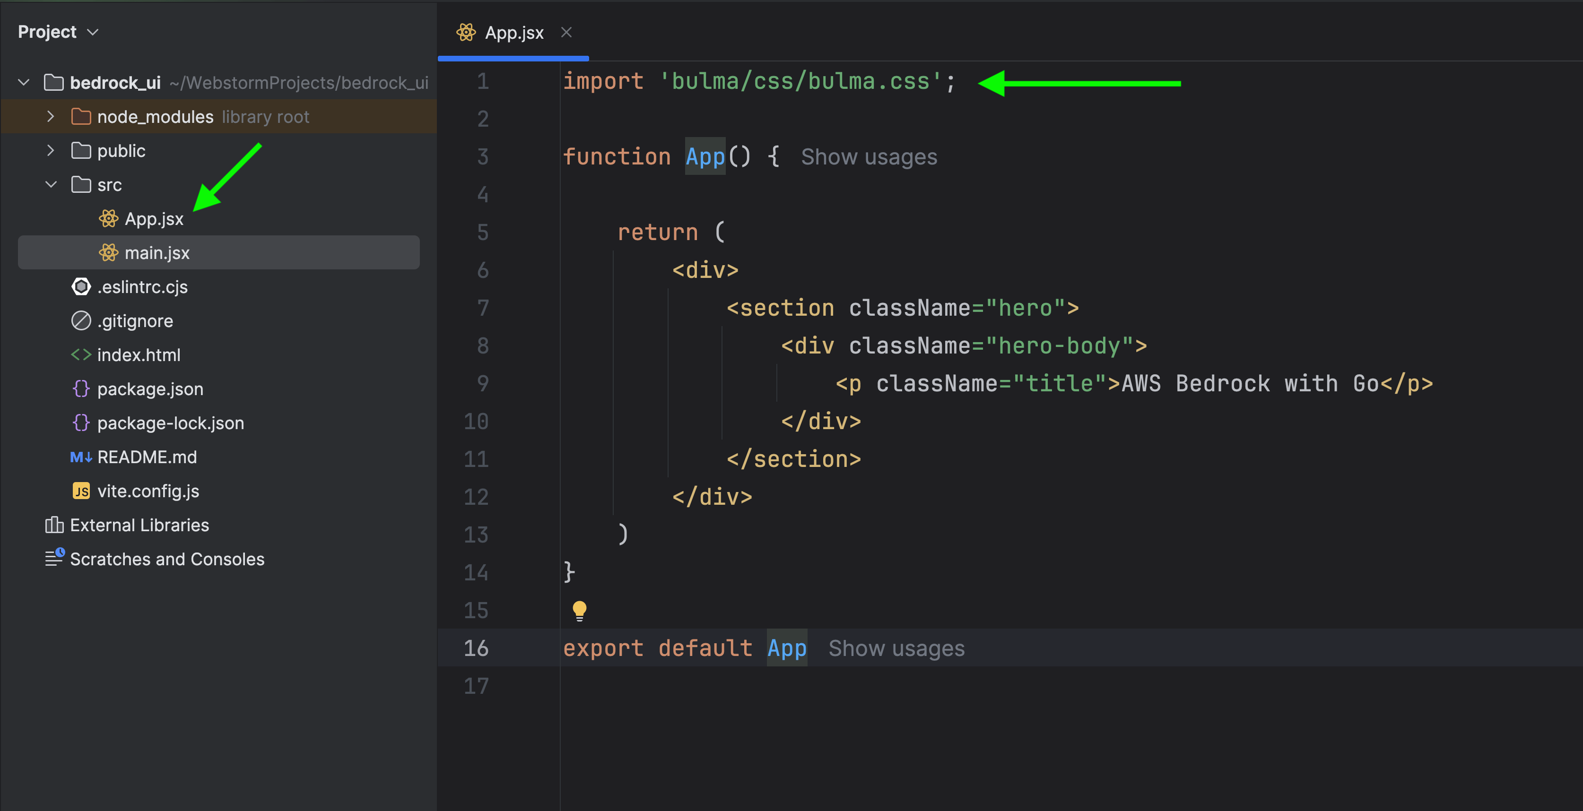Expand the public folder chevron
The image size is (1583, 811).
(51, 150)
